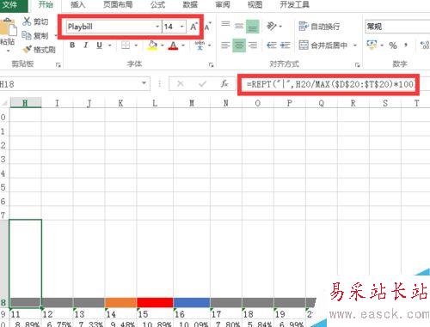430x327 pixels.
Task: Switch to Data (数据) tab
Action: coord(190,5)
